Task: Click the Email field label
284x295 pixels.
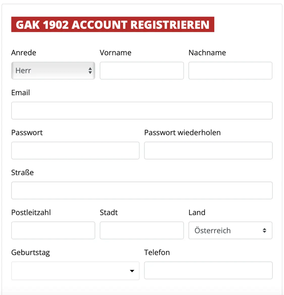Action: [20, 93]
